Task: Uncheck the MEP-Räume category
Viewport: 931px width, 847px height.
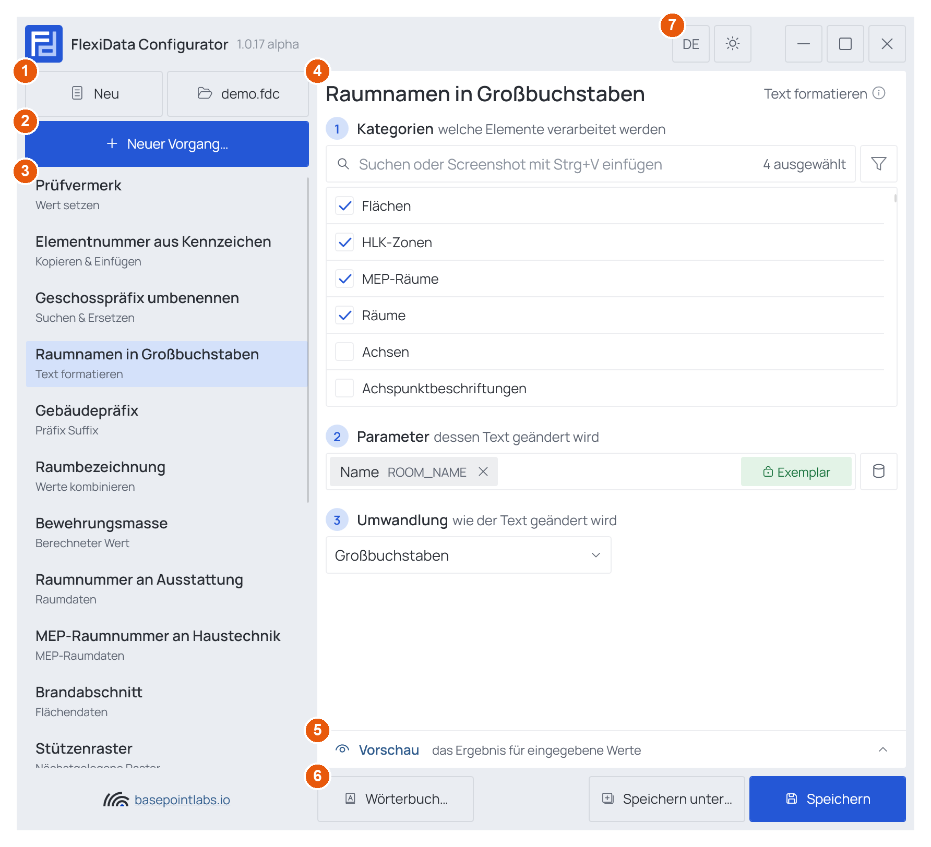Action: (344, 279)
